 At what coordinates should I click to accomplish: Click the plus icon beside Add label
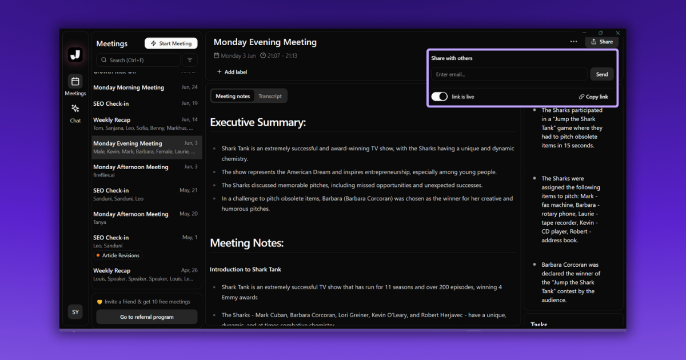[220, 72]
